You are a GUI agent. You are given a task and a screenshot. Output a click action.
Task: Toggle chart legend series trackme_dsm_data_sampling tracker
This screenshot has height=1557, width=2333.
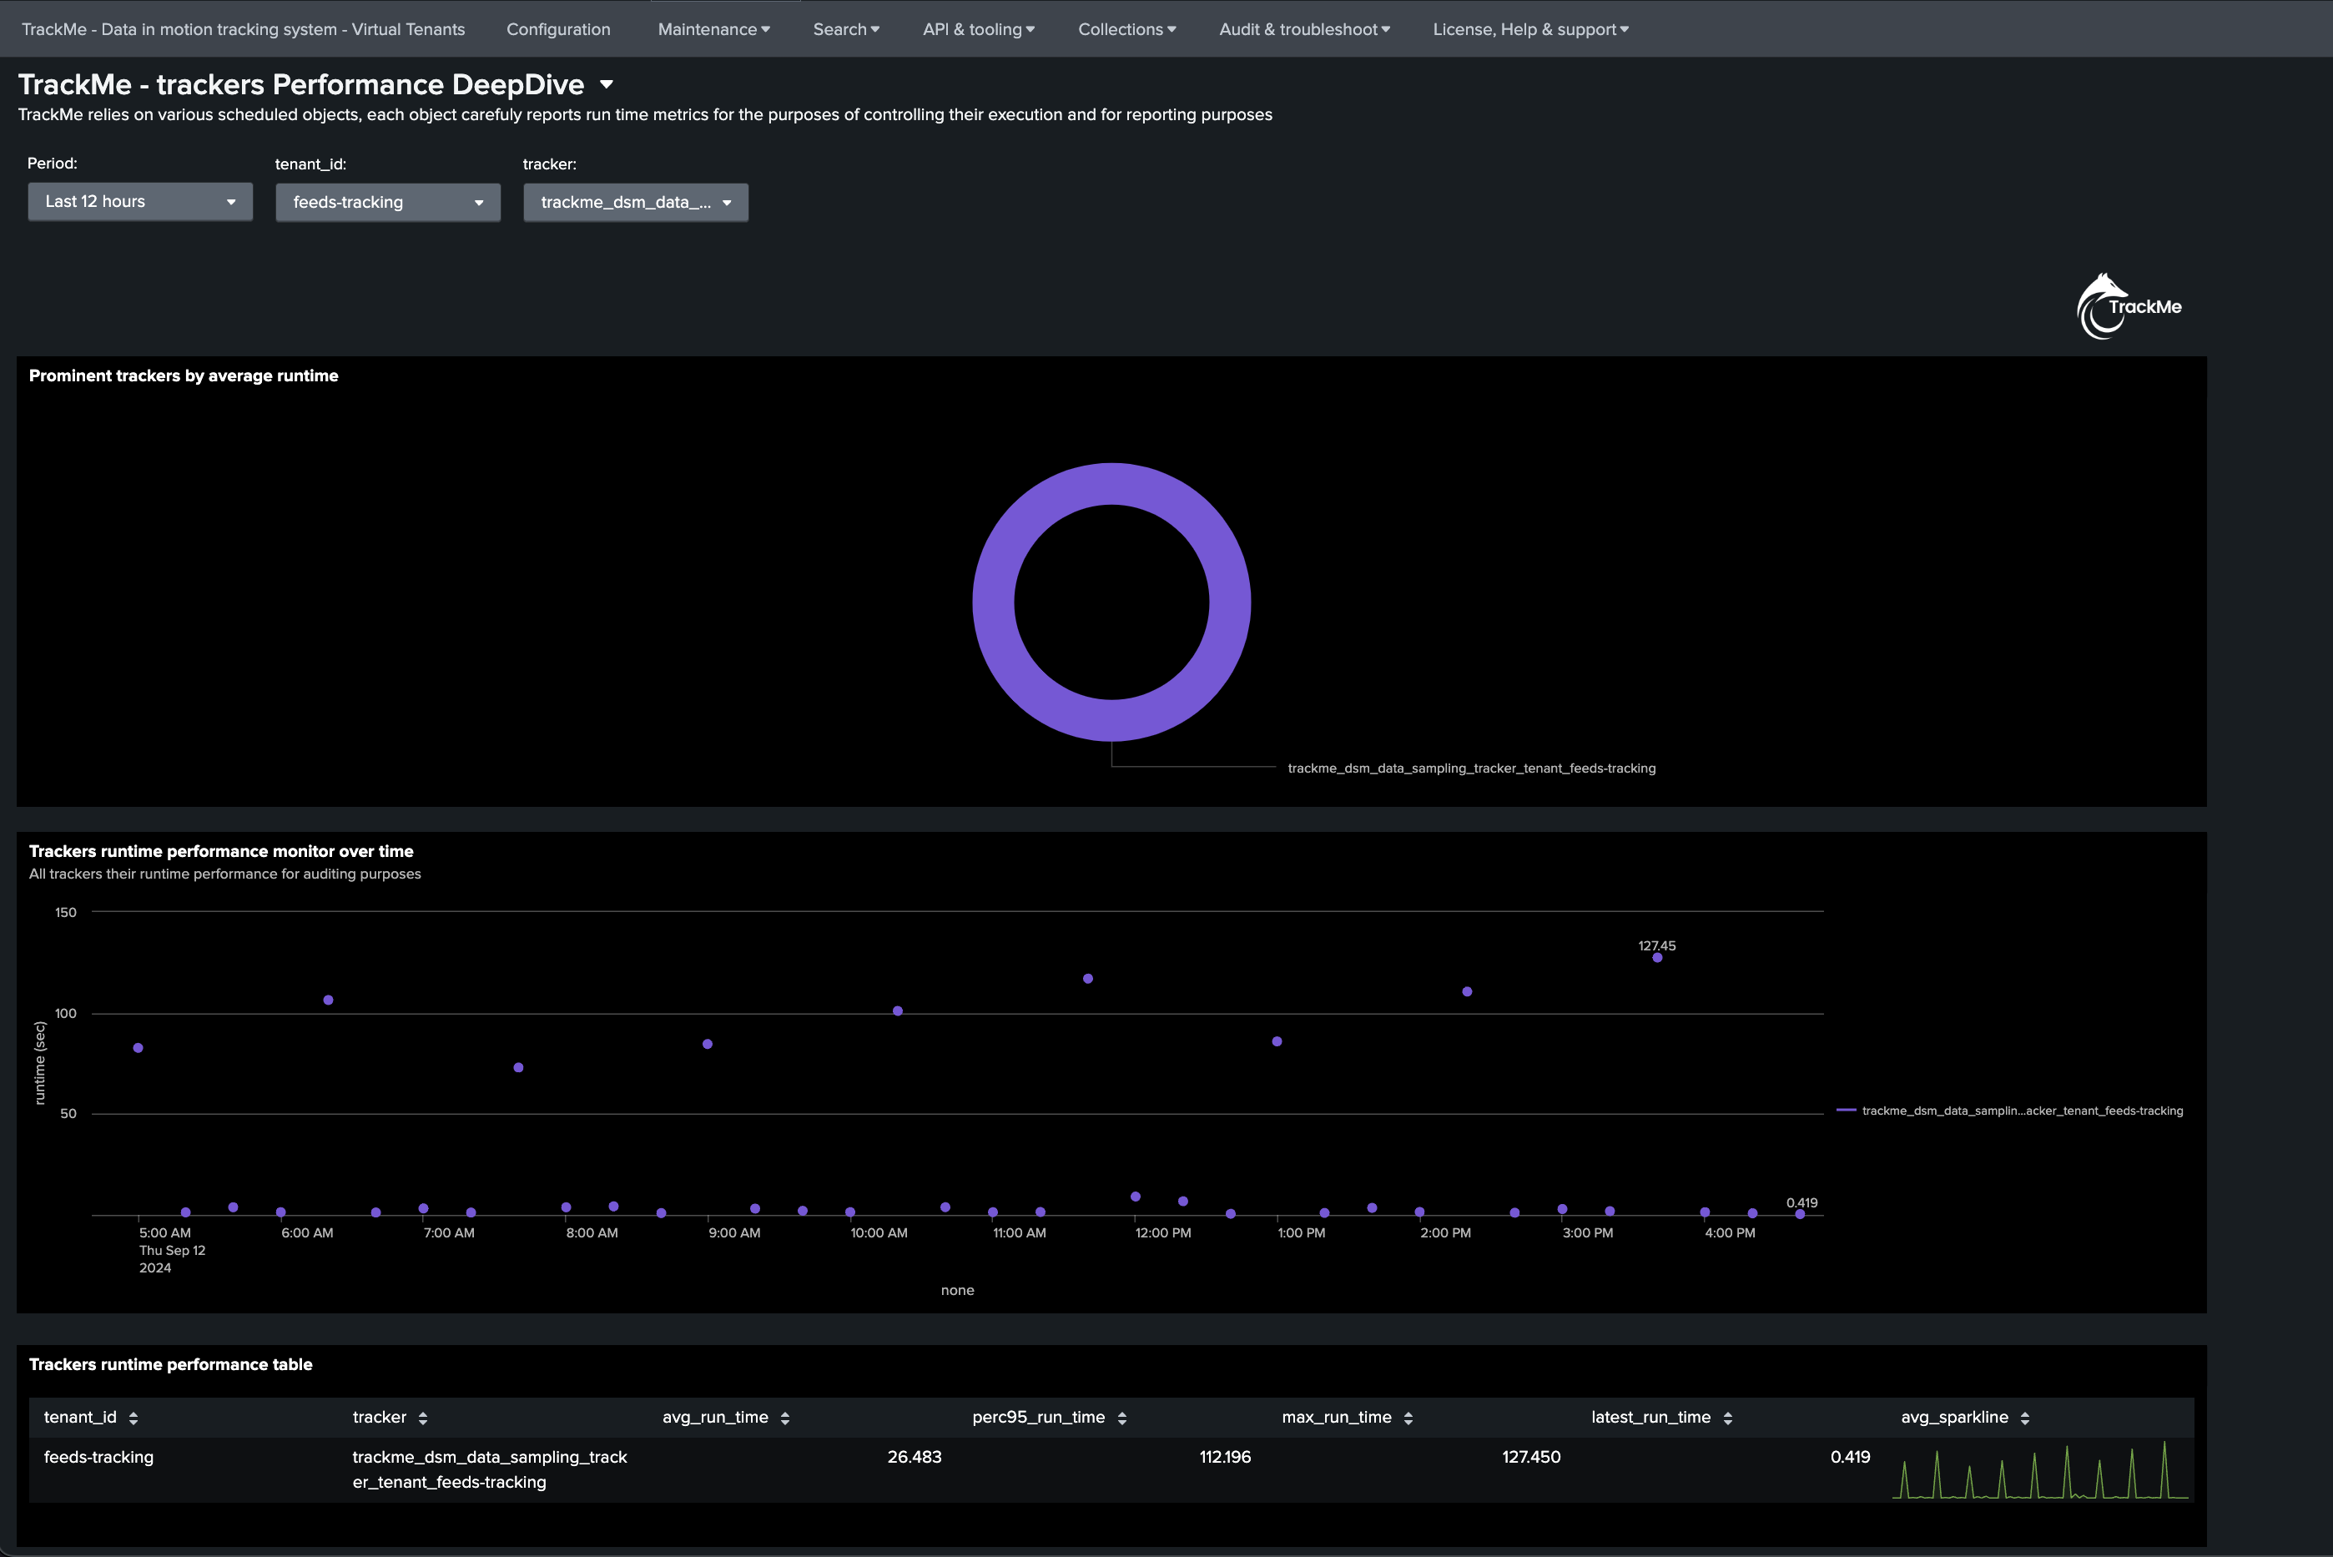pos(2010,1111)
